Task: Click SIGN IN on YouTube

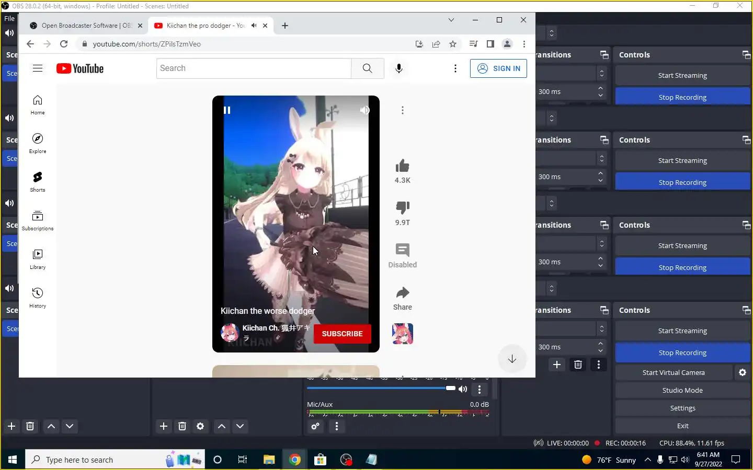Action: click(x=498, y=68)
